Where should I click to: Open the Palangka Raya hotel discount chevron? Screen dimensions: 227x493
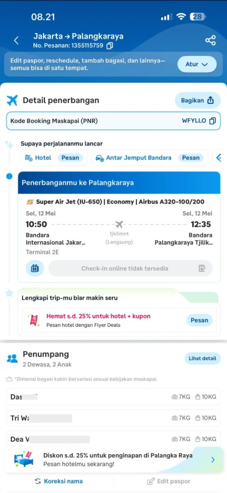[213, 460]
